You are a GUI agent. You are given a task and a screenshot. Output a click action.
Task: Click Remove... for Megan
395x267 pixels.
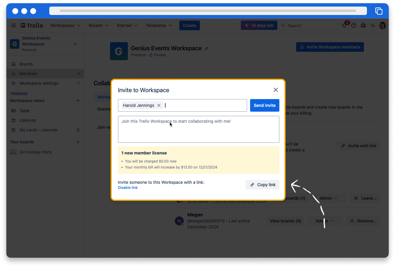(x=363, y=221)
